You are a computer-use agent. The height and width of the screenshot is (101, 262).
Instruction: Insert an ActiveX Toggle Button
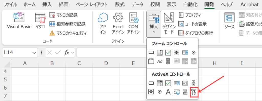click(x=185, y=92)
